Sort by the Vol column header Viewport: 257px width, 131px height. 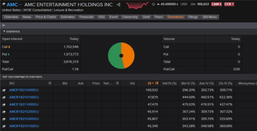132,84
